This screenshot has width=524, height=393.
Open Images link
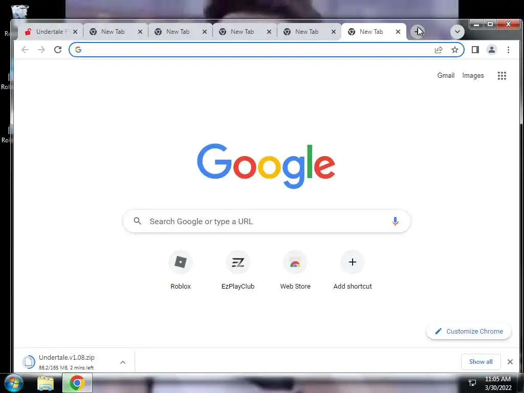pyautogui.click(x=473, y=76)
